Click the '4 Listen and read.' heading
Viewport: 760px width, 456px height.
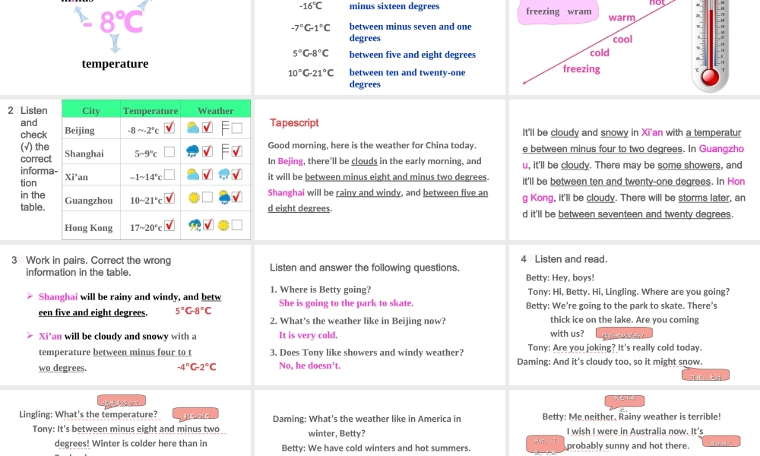point(564,259)
